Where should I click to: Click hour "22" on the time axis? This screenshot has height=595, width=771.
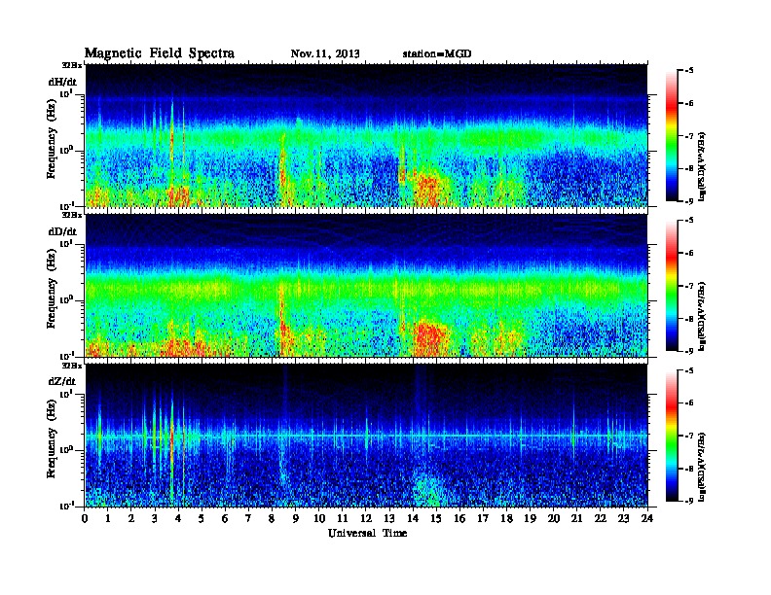click(x=601, y=518)
